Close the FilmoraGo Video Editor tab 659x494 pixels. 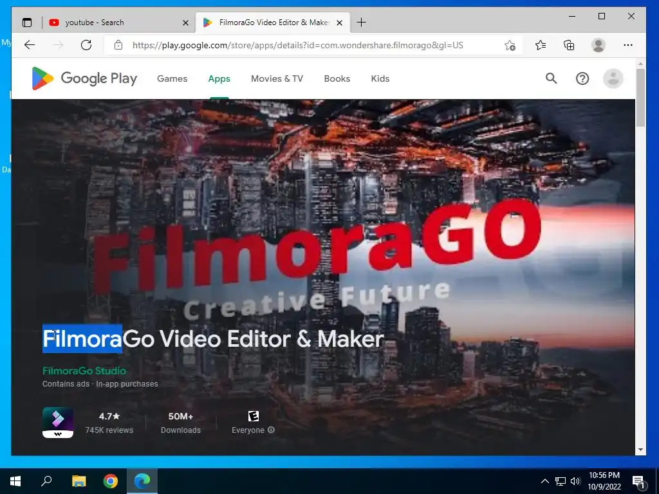[340, 23]
